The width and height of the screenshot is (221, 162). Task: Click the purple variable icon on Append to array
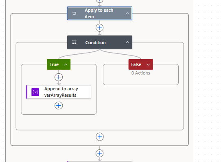pos(35,92)
